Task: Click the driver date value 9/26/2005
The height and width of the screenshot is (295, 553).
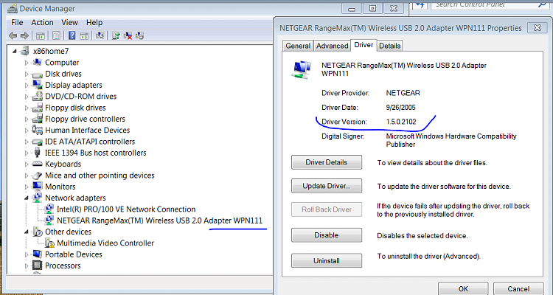Action: click(x=400, y=107)
